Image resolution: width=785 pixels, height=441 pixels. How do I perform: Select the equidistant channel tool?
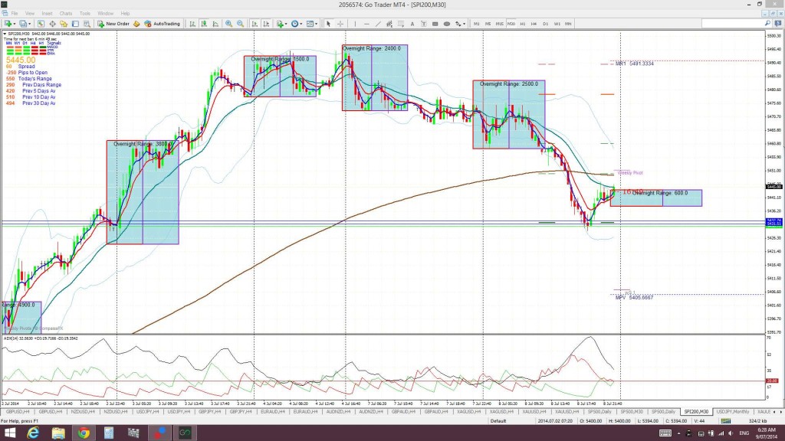tap(389, 24)
